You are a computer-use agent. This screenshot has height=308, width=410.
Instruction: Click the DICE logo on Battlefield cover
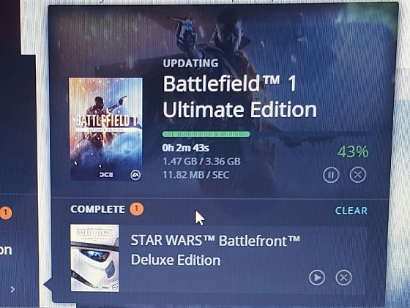106,175
